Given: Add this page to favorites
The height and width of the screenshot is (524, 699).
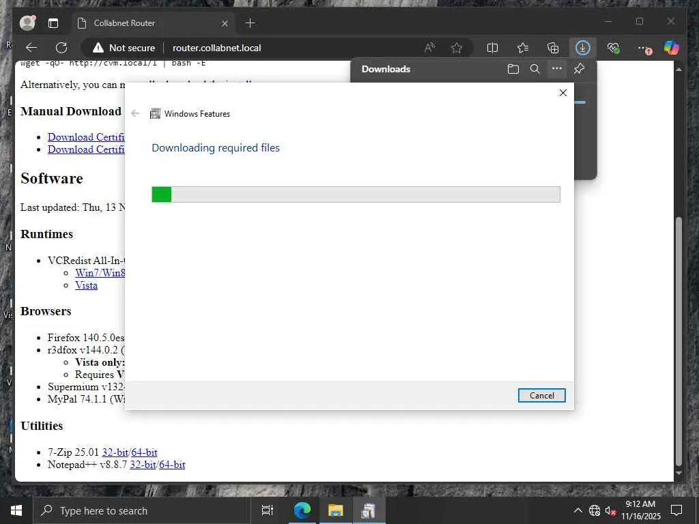Looking at the screenshot, I should point(457,48).
